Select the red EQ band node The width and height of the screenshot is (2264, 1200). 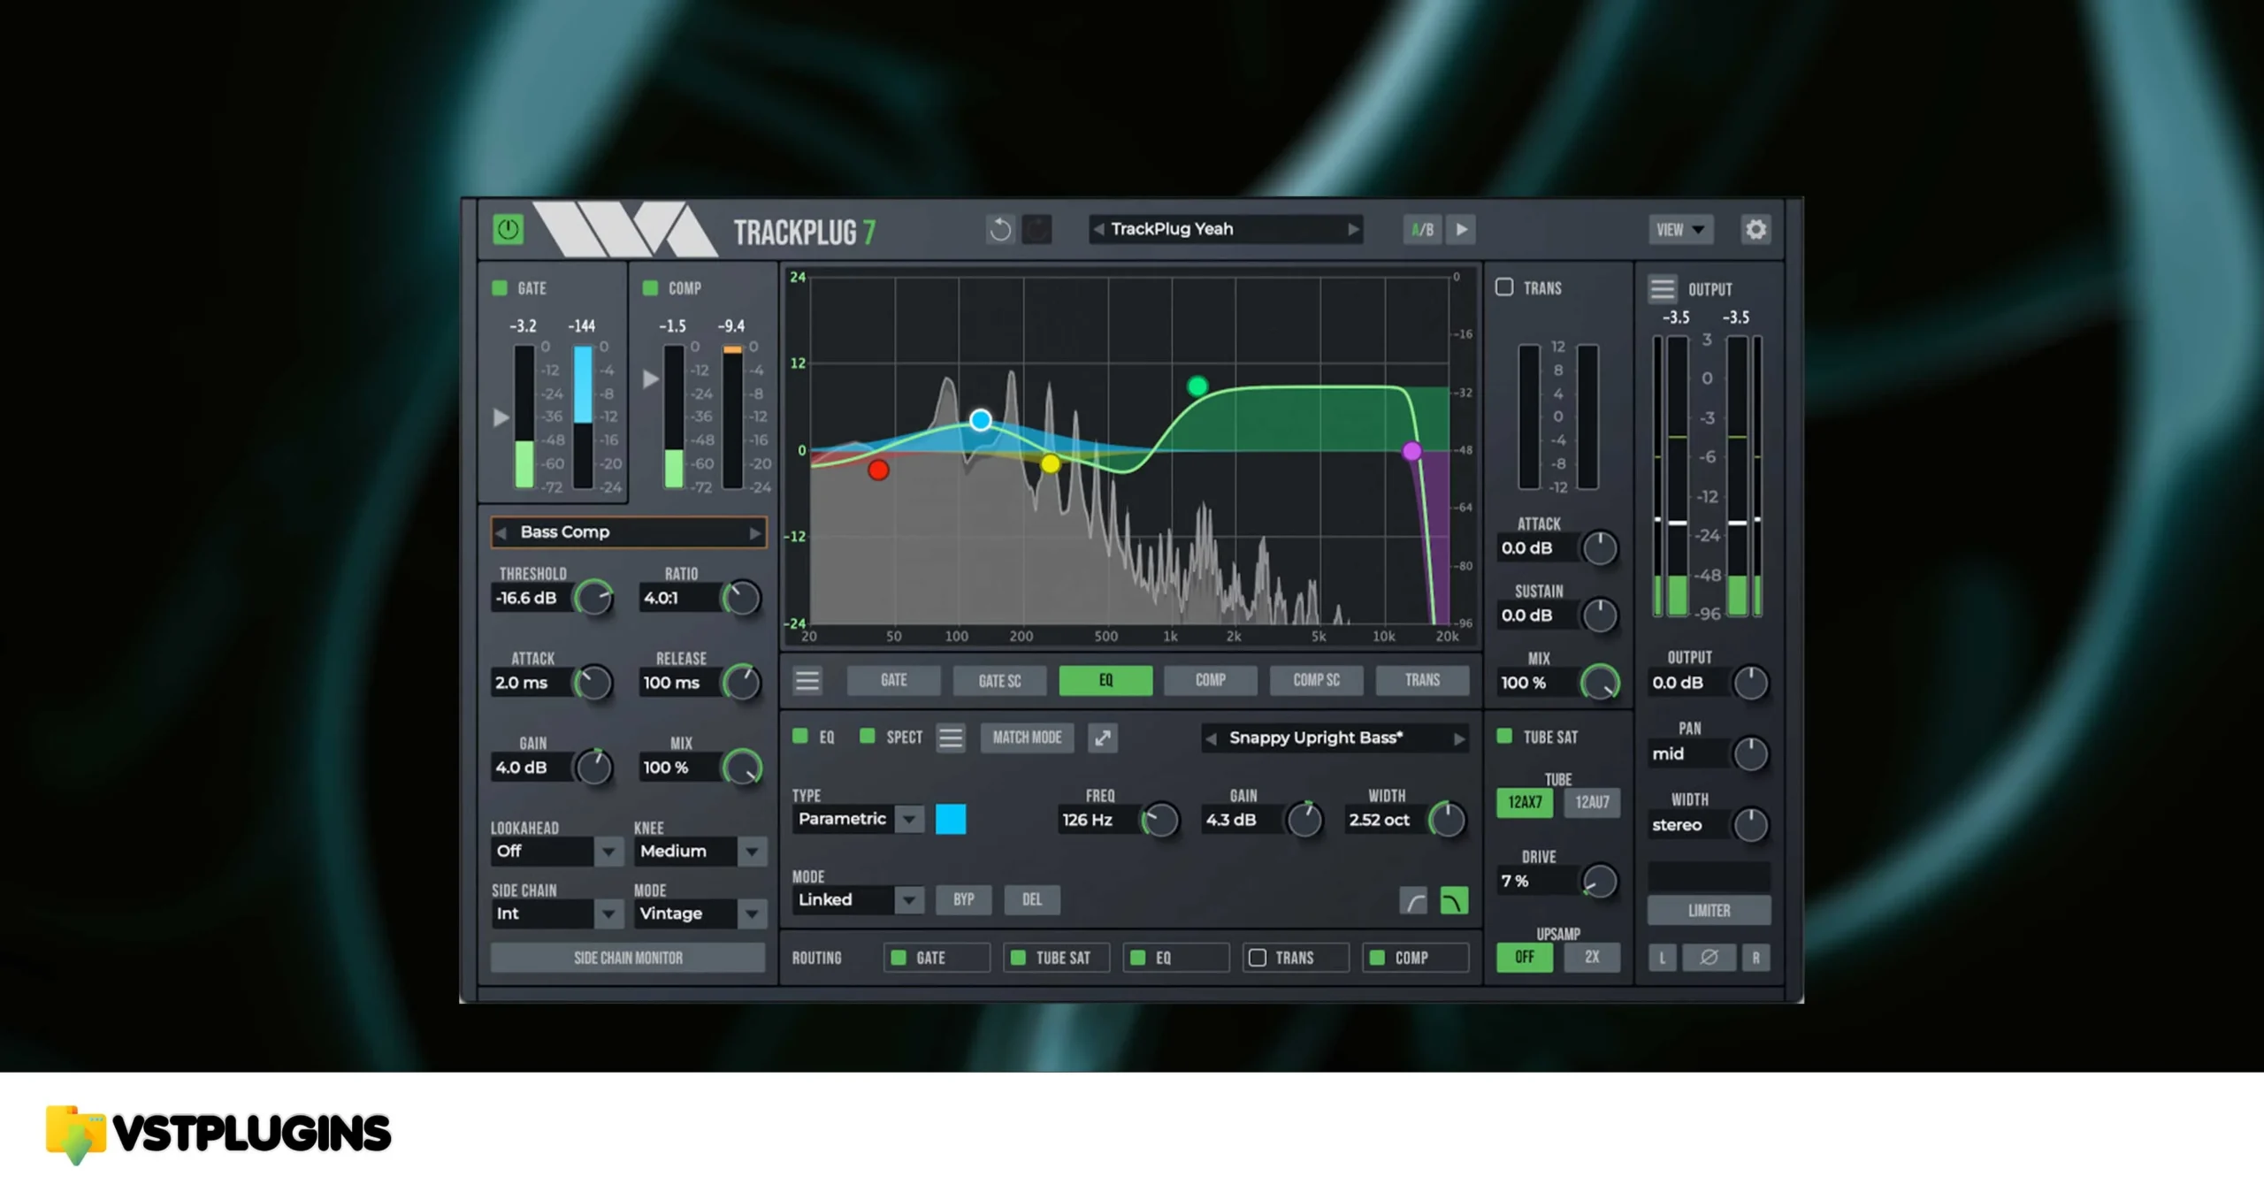click(878, 470)
